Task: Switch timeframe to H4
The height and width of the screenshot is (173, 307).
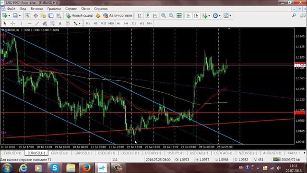Action: [126, 24]
